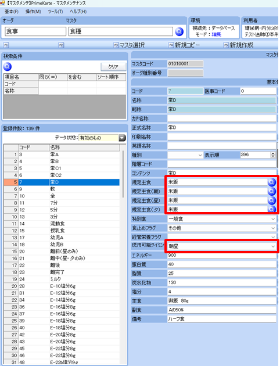Open lookup icon for 規定主食(昼) field
This screenshot has width=280, height=366.
272,200
